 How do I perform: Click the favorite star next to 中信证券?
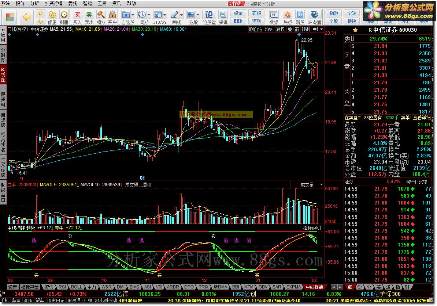coord(355,30)
